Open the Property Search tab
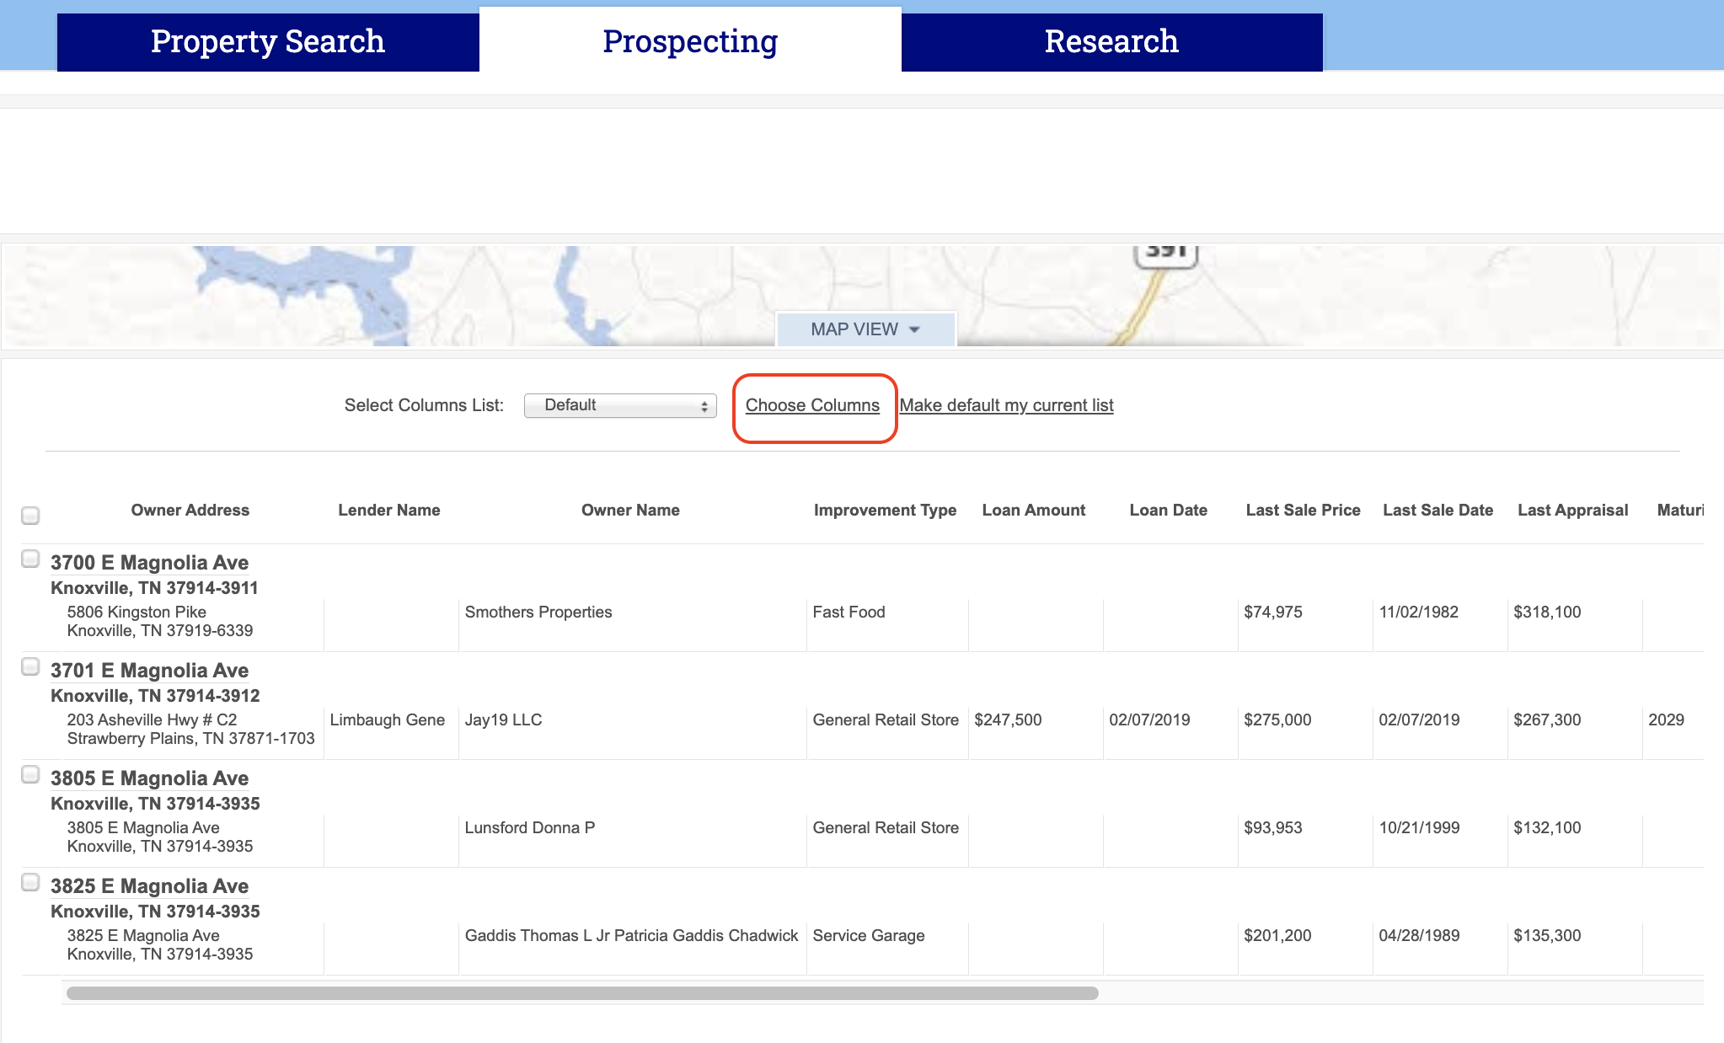 coord(268,41)
